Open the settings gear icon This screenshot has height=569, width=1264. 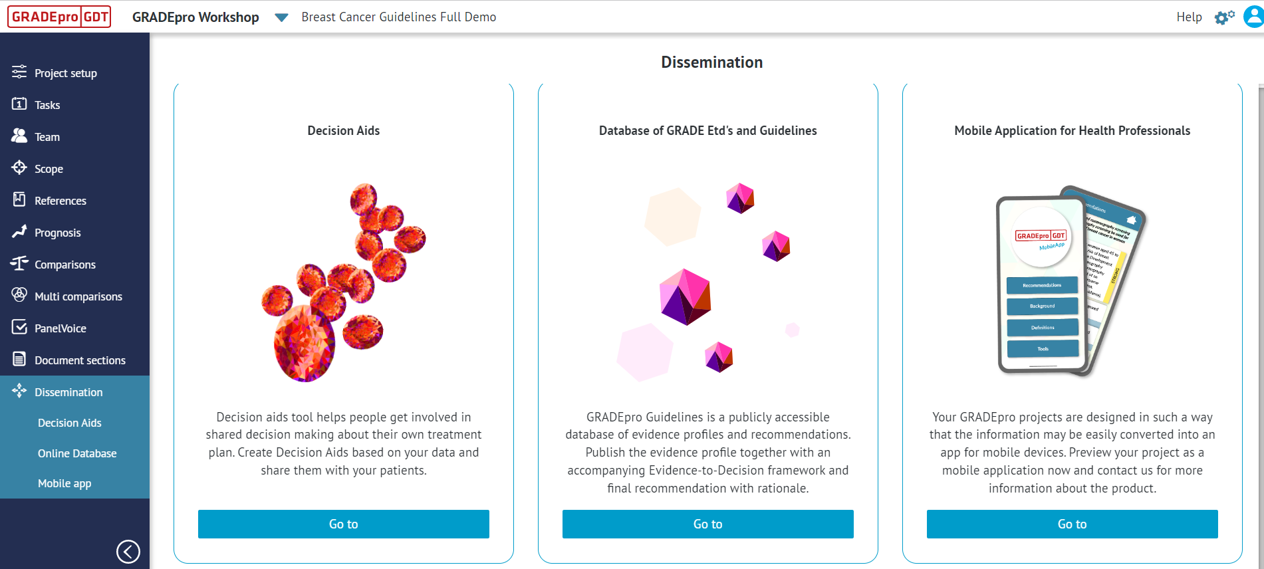(1224, 17)
